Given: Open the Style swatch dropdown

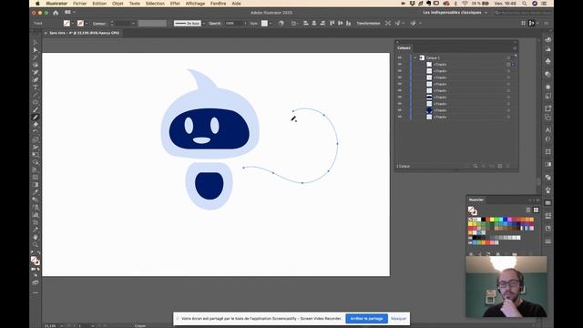Looking at the screenshot, I should (x=271, y=24).
